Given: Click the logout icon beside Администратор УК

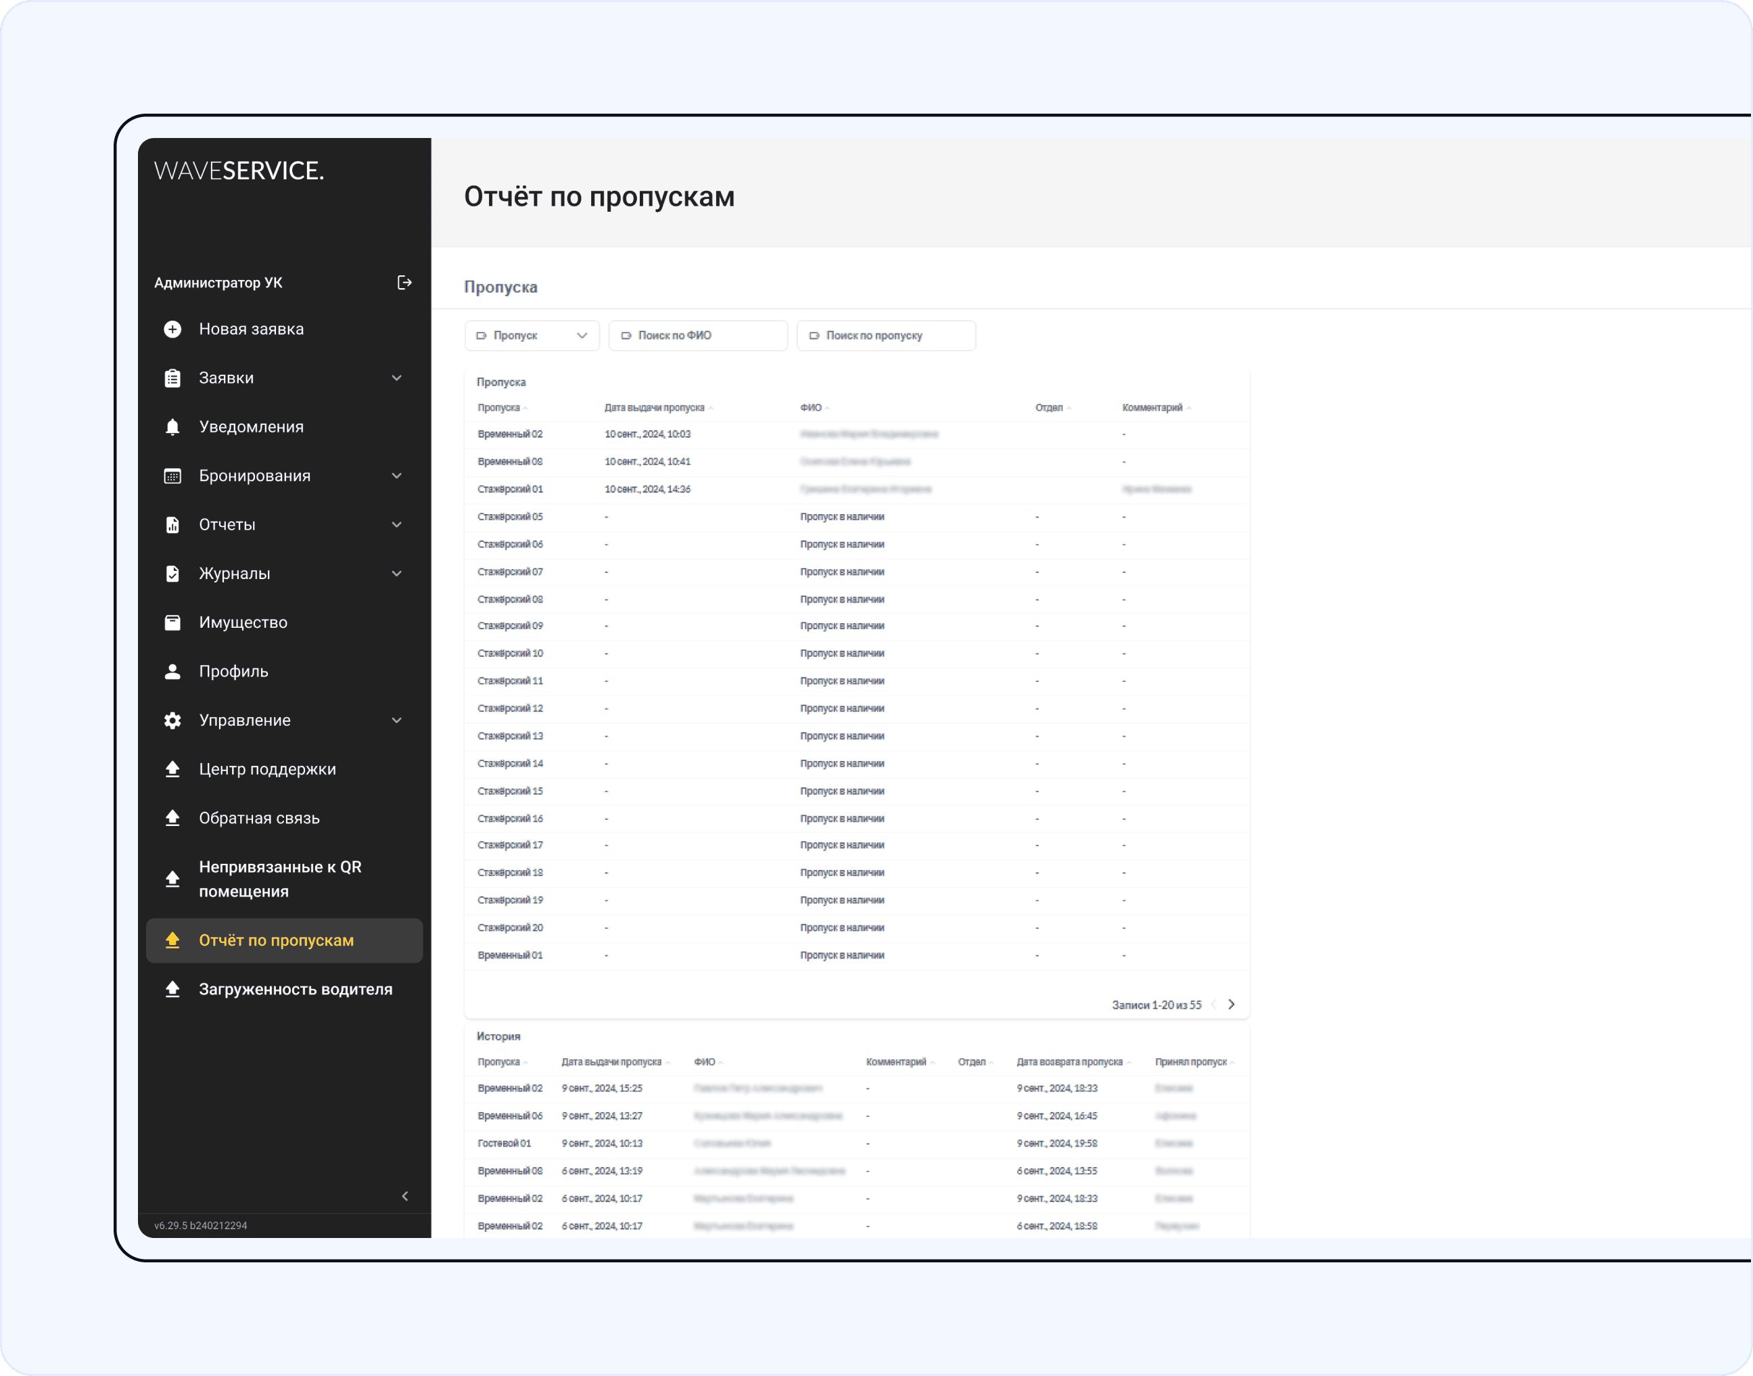Looking at the screenshot, I should pyautogui.click(x=404, y=282).
